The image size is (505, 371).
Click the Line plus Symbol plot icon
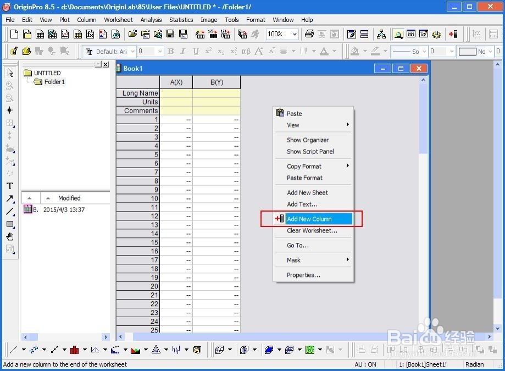tap(54, 350)
